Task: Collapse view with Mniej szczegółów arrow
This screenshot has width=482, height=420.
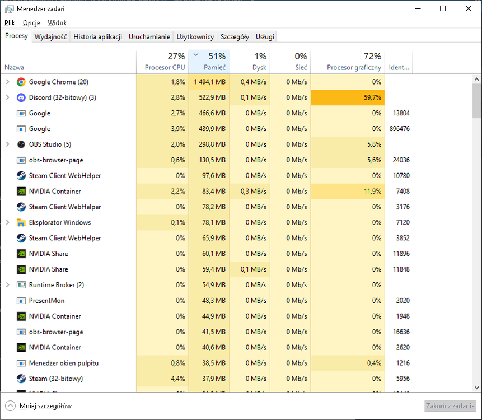Action: coord(10,406)
